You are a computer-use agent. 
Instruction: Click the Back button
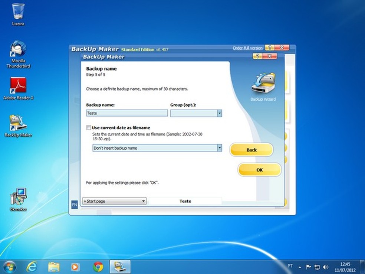coord(251,150)
